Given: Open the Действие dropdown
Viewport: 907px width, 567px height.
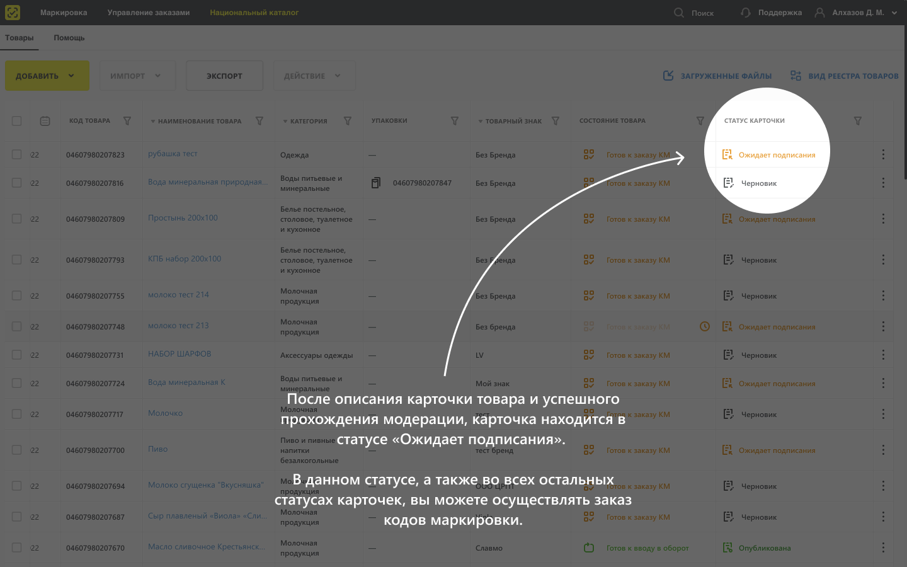Looking at the screenshot, I should point(314,76).
